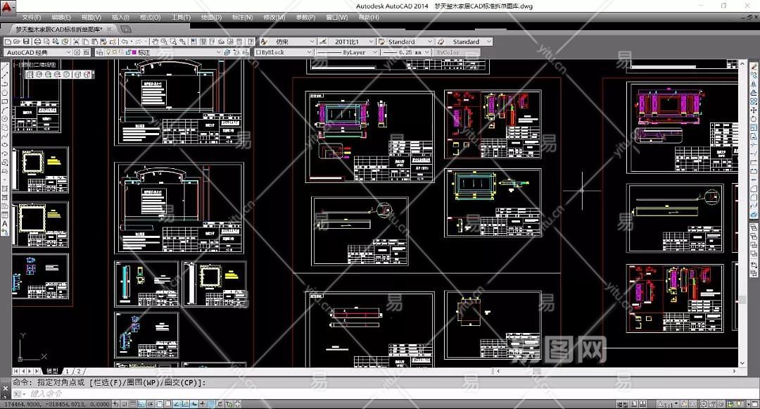Toggle Lineweight display in status bar
The image size is (760, 409).
click(202, 403)
